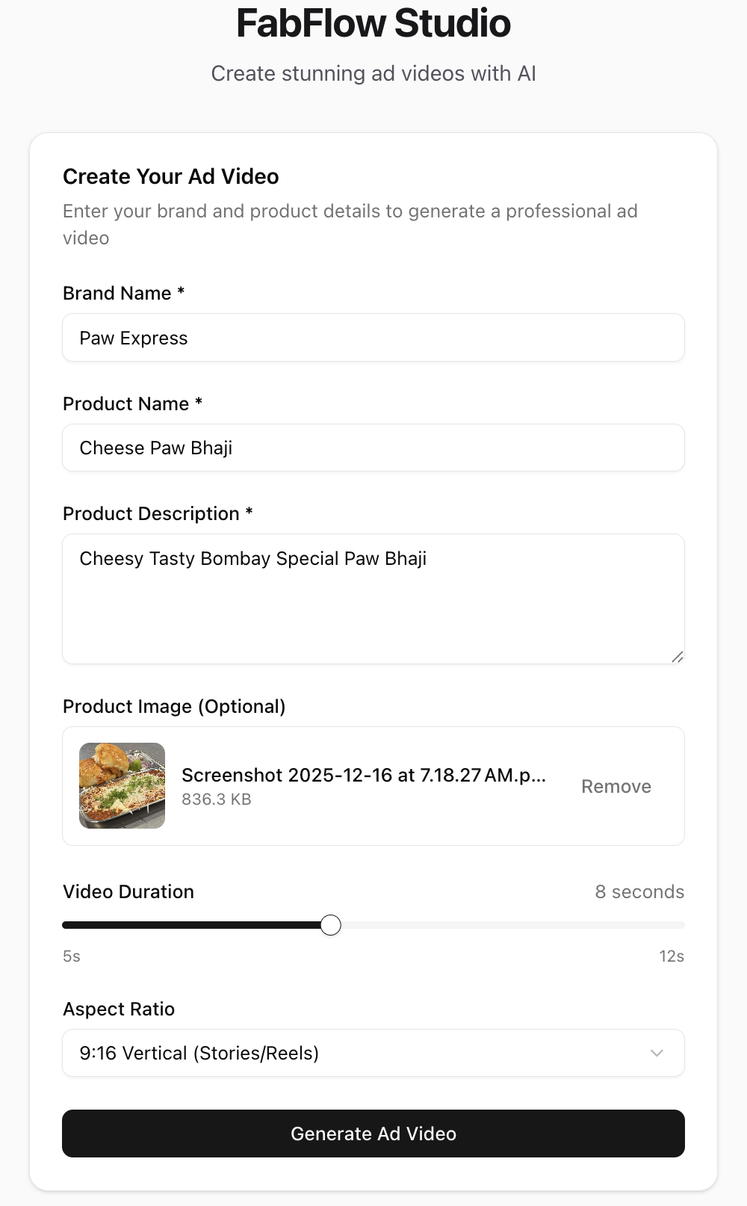Remove the uploaded screenshot image
Viewport: 747px width, 1206px height.
(x=616, y=786)
